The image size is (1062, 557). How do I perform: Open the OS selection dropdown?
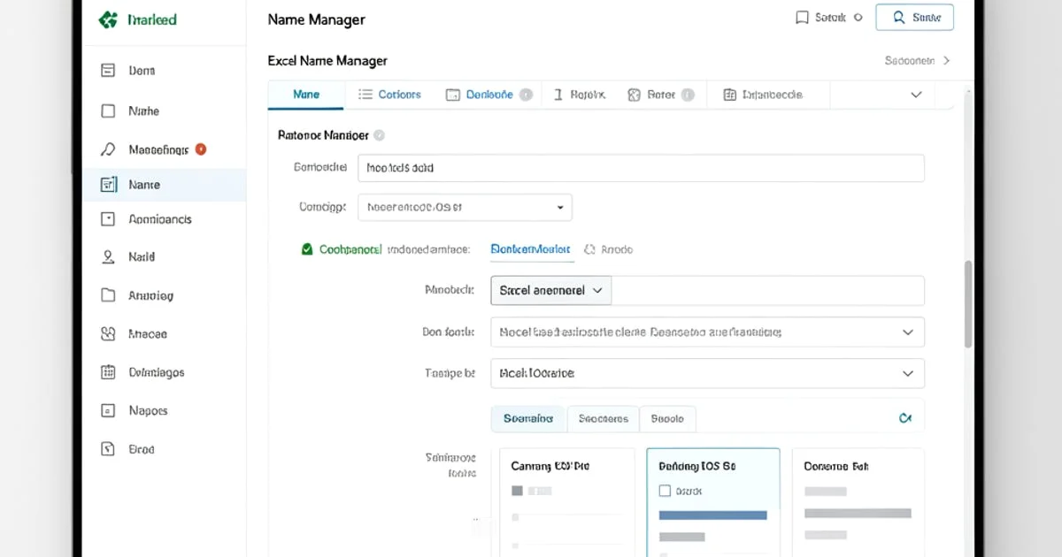tap(465, 207)
